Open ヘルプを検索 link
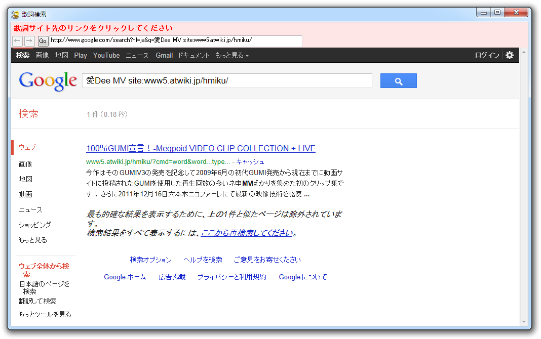The height and width of the screenshot is (339, 541). pyautogui.click(x=203, y=260)
